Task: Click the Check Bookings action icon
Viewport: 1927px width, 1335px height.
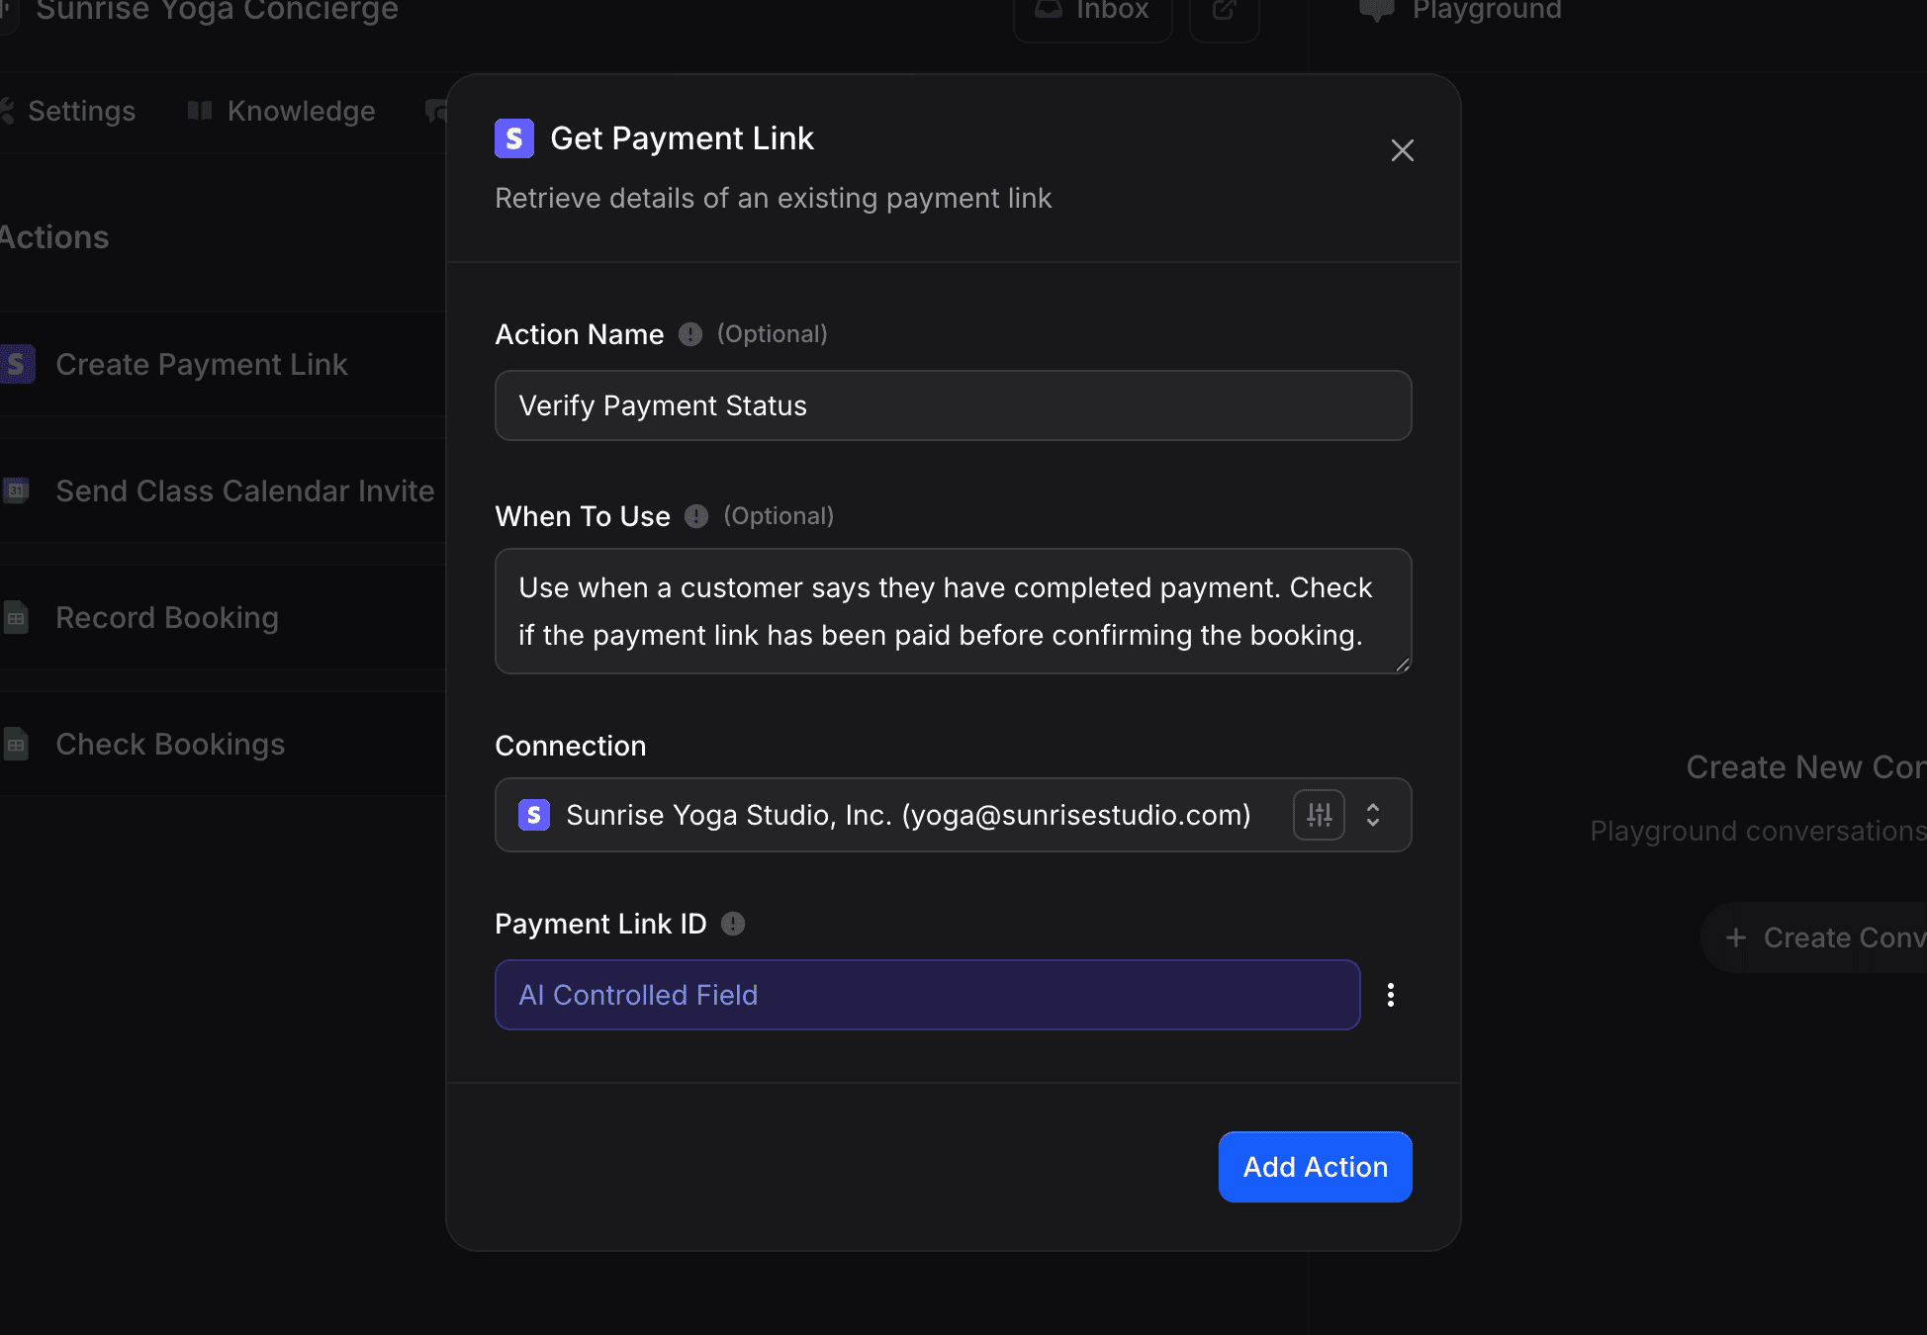Action: (17, 744)
